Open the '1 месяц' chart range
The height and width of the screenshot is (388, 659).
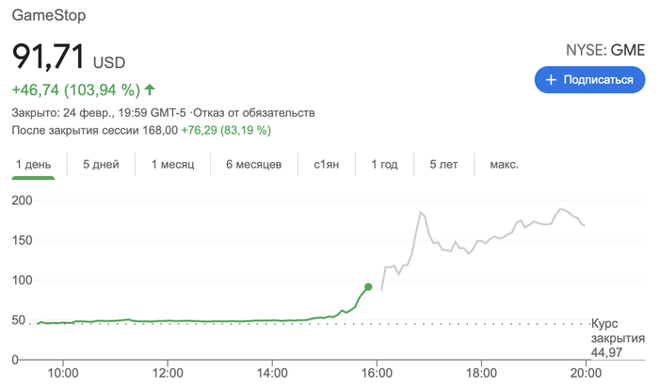point(172,165)
